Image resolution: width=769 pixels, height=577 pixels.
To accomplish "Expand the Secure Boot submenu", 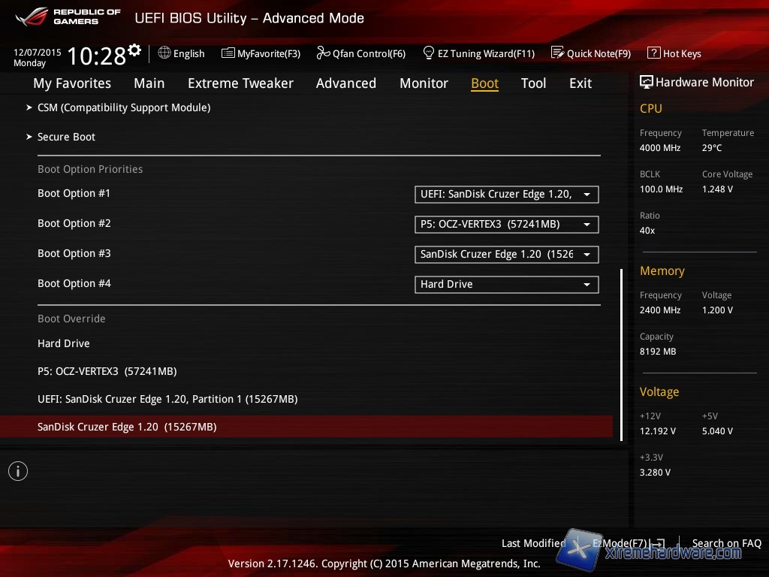I will point(66,137).
